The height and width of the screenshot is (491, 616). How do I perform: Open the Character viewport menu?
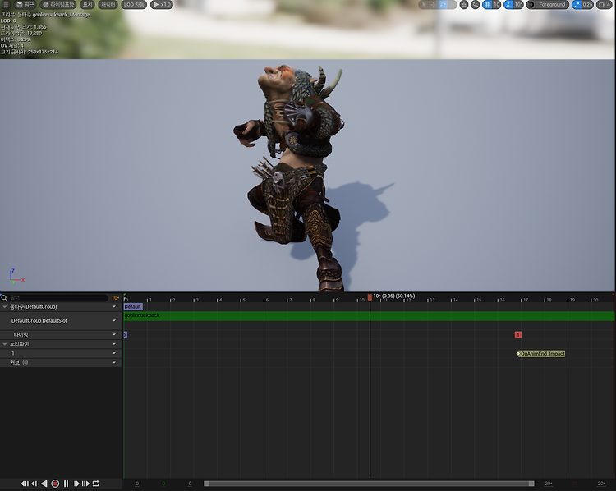(x=108, y=5)
